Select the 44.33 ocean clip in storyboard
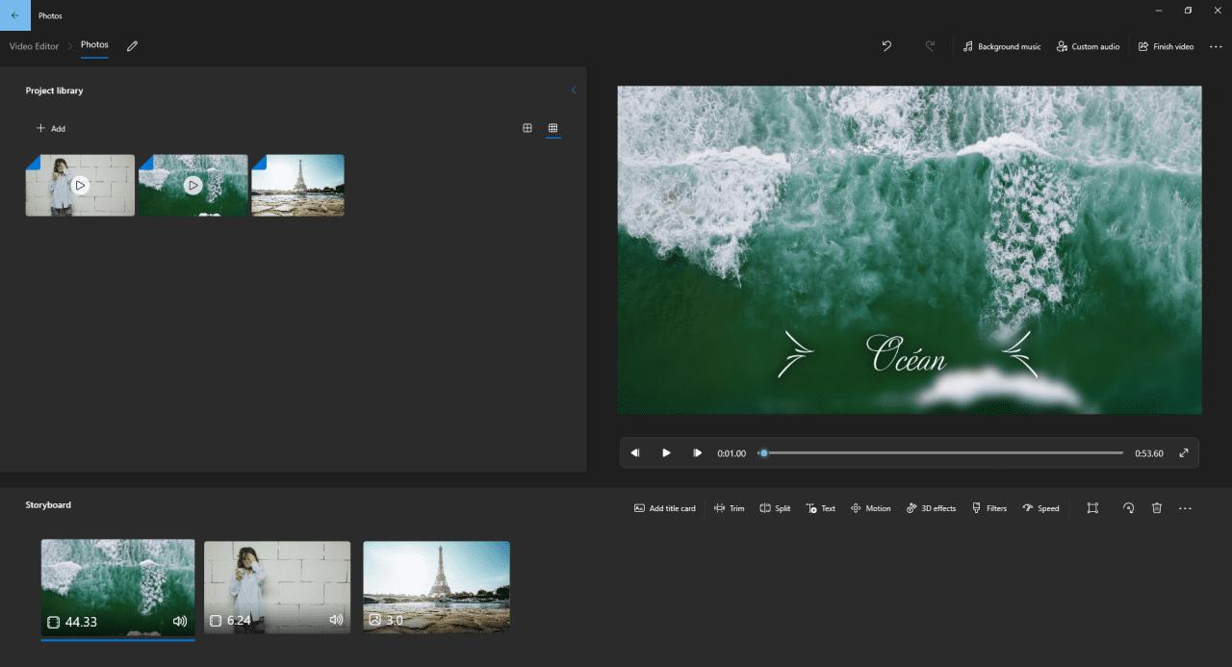This screenshot has height=667, width=1232. click(x=117, y=587)
